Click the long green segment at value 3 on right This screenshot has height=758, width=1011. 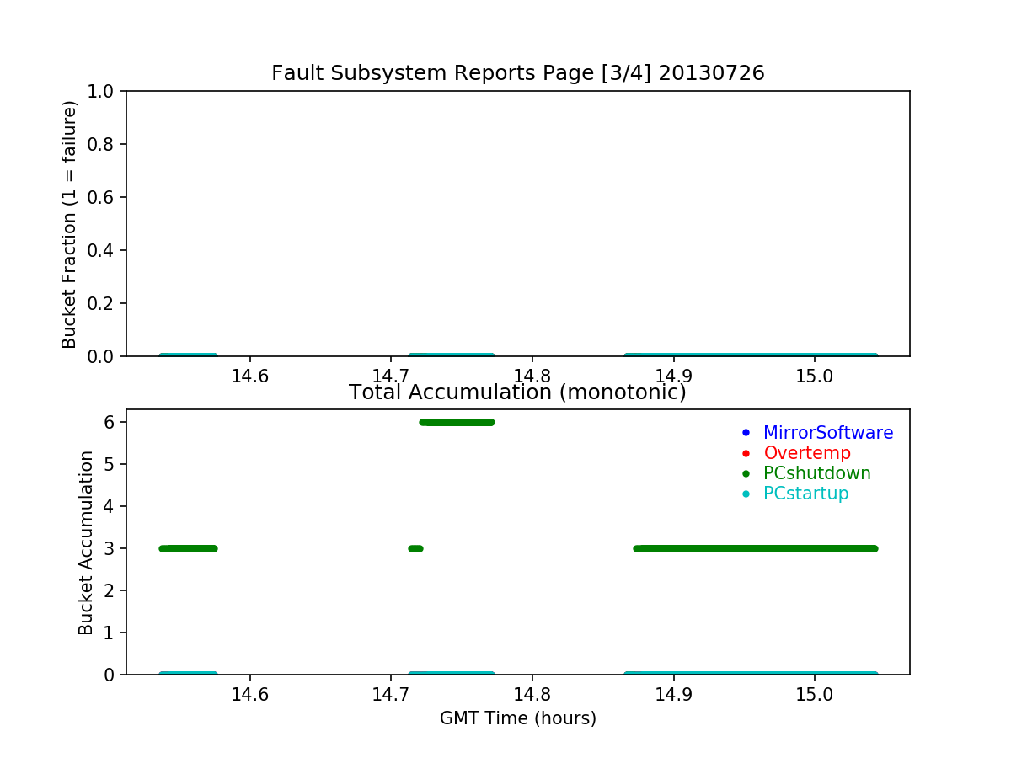[756, 548]
